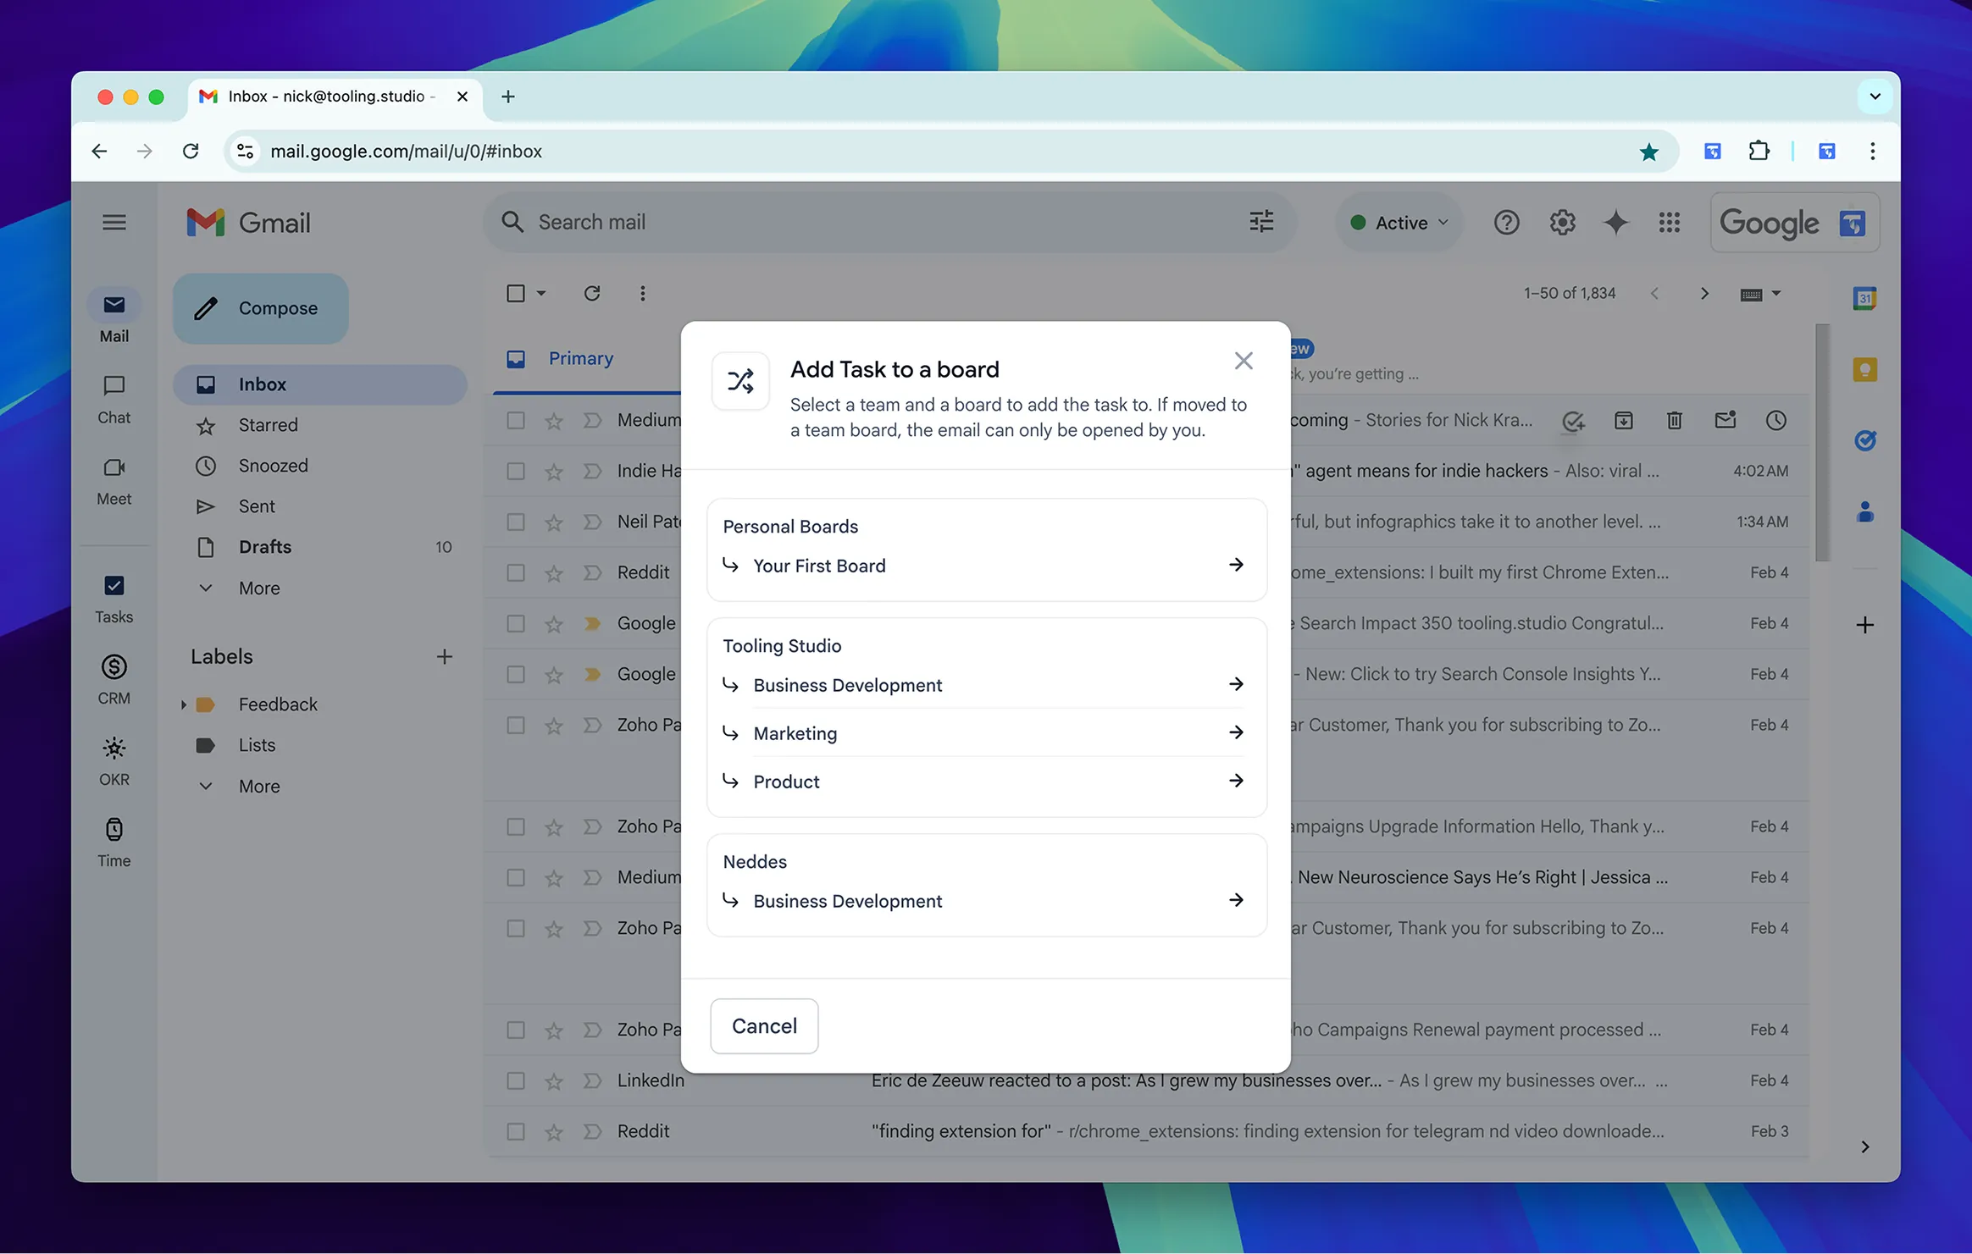Mark top Medium email as unread

[x=1725, y=420]
